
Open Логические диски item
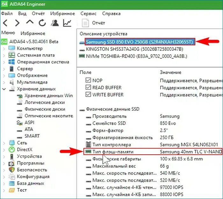pos(45,102)
